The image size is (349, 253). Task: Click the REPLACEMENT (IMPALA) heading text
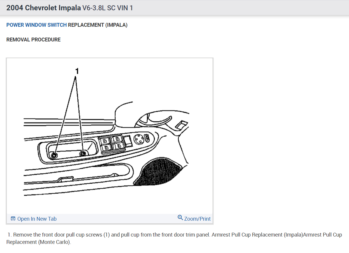[x=98, y=25]
